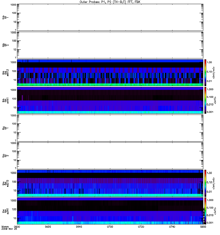Viewport: 220px width, 235px height.
Task: Click the '10' y-tick of thc fff 1 panel
Action: [15, 132]
